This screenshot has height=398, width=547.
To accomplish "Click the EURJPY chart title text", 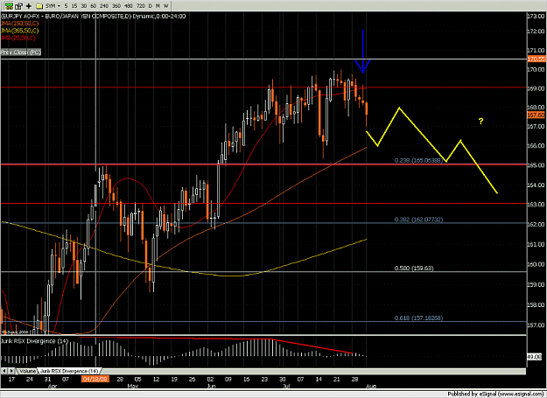I will (x=94, y=16).
